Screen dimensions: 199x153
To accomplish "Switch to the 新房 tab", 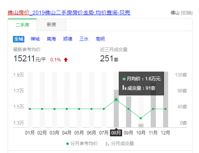I will [51, 25].
